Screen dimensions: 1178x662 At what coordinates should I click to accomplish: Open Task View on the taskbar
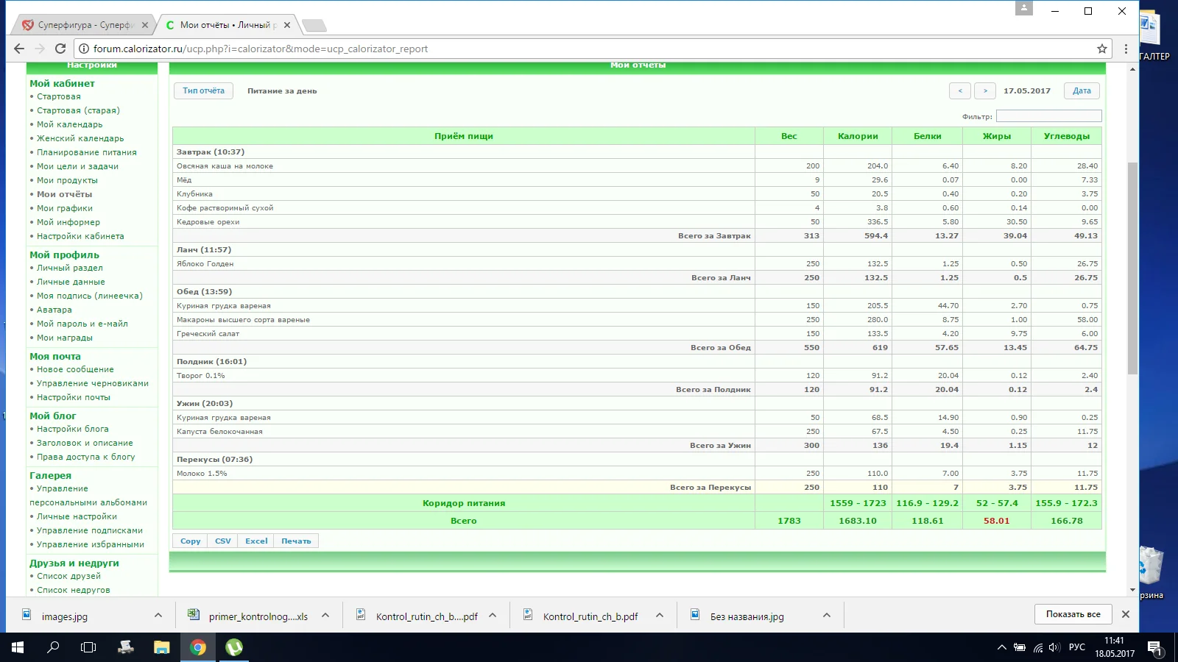pos(88,647)
